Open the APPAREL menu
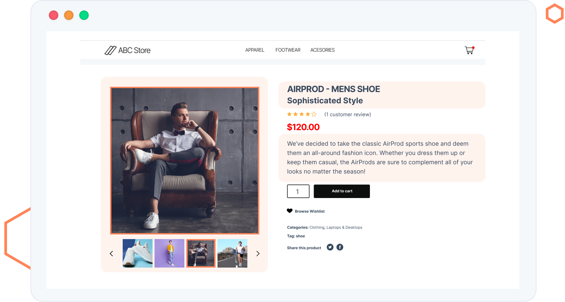565x302 pixels. pyautogui.click(x=255, y=50)
